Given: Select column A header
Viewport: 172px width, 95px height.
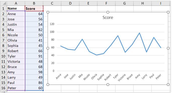Looking at the screenshot, I should (16, 3).
